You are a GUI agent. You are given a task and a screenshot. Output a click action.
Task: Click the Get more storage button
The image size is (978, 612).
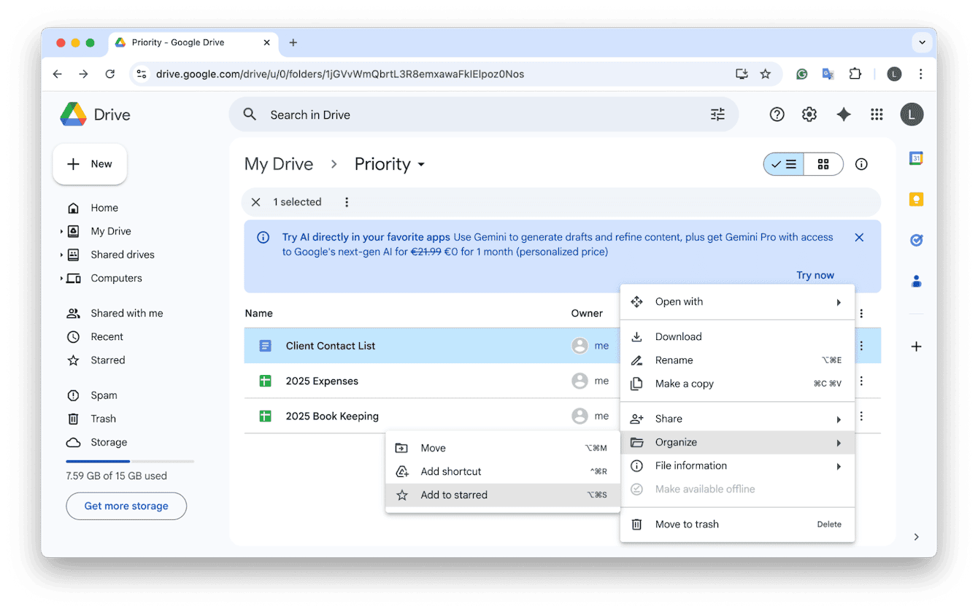[x=126, y=506]
